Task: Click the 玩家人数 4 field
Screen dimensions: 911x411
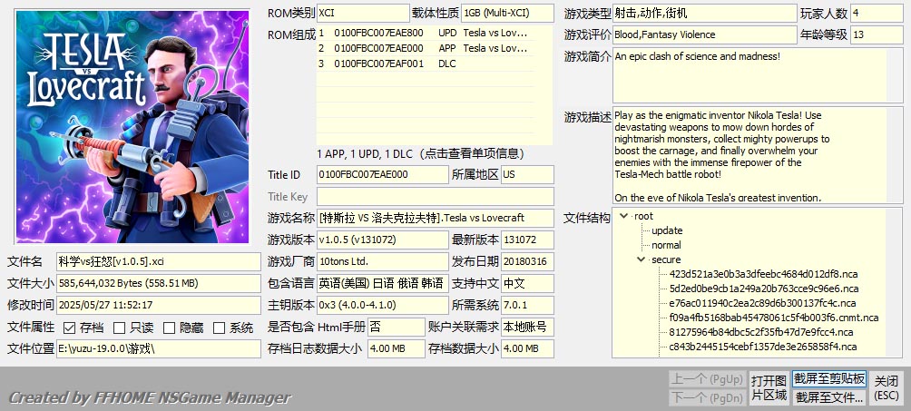Action: click(877, 13)
